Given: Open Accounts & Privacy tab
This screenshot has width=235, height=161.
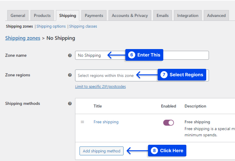Looking at the screenshot, I should (130, 16).
